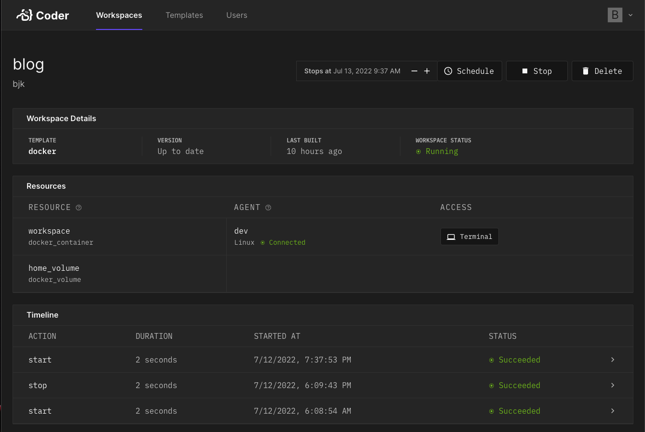Screen dimensions: 645x432
Task: Click the help icon next to AGENT
Action: click(268, 208)
